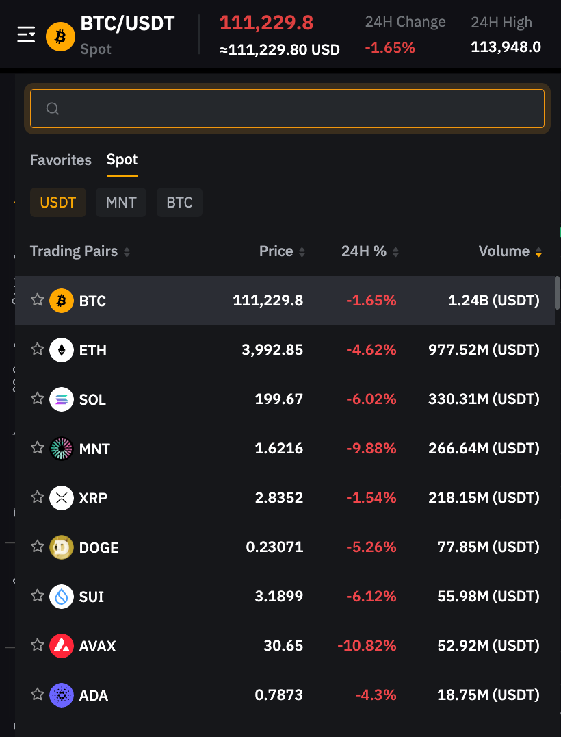Open the hamburger menu icon at top left
The height and width of the screenshot is (737, 561).
(26, 34)
